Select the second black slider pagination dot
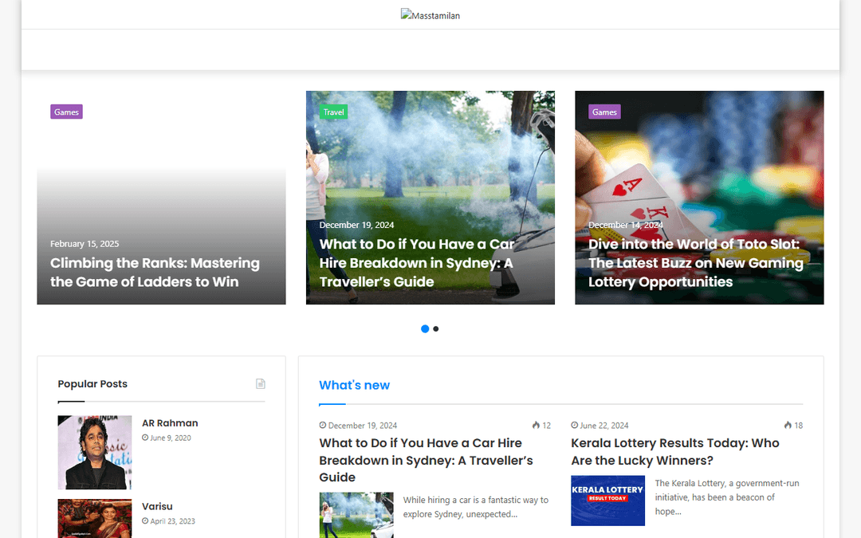 pyautogui.click(x=436, y=329)
